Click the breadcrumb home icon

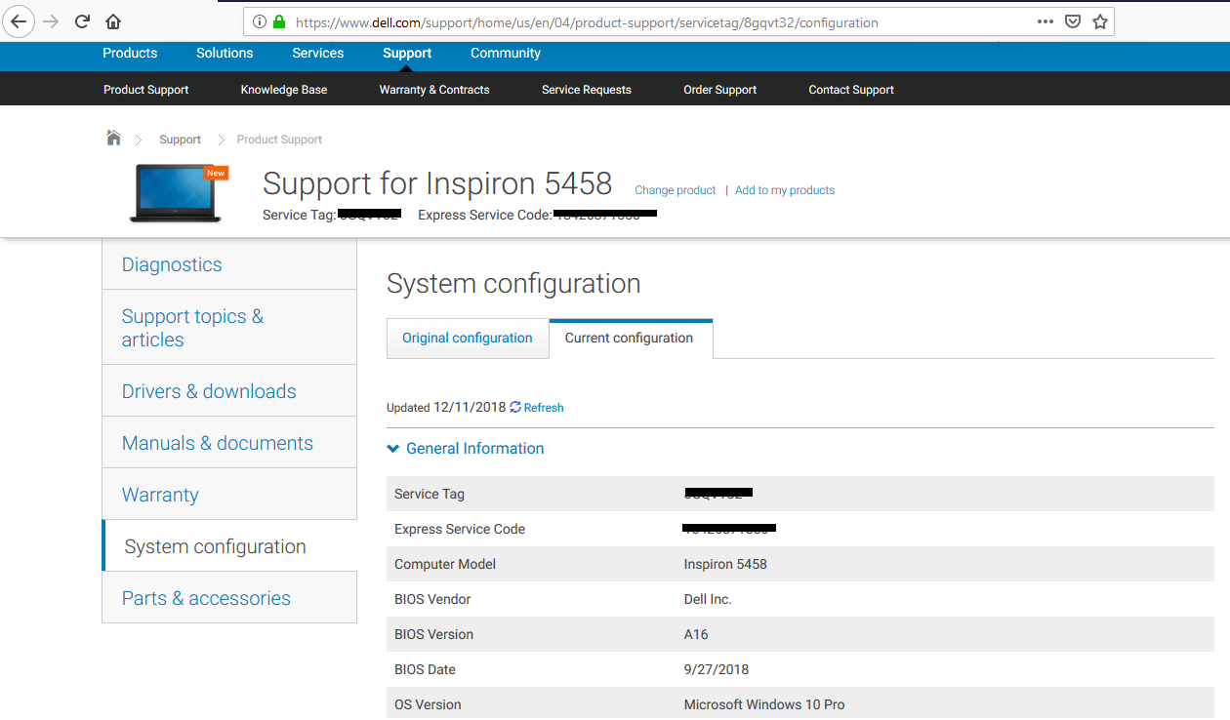tap(114, 139)
